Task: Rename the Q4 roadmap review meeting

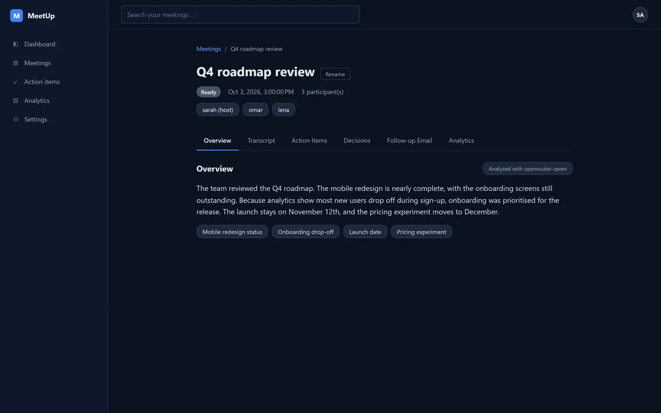Action: 335,74
